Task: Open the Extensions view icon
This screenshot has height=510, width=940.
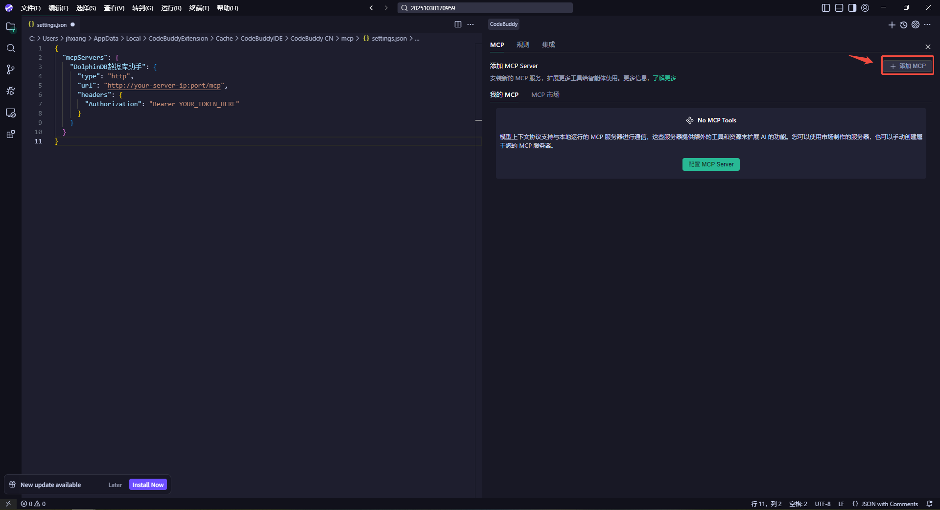Action: tap(11, 134)
